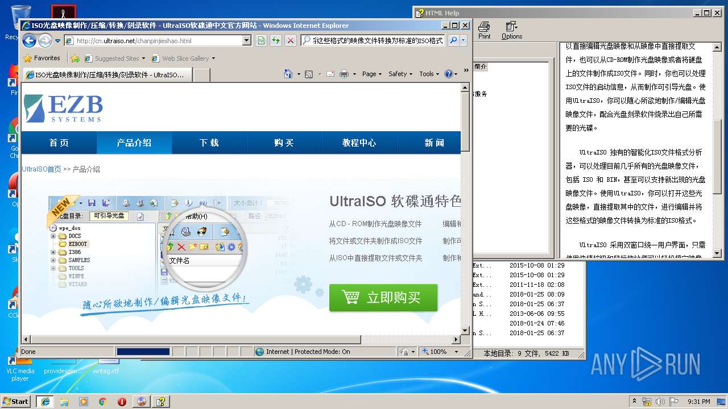Select the ISO光盘映像制作 browser tab
This screenshot has height=409, width=728.
click(x=107, y=74)
